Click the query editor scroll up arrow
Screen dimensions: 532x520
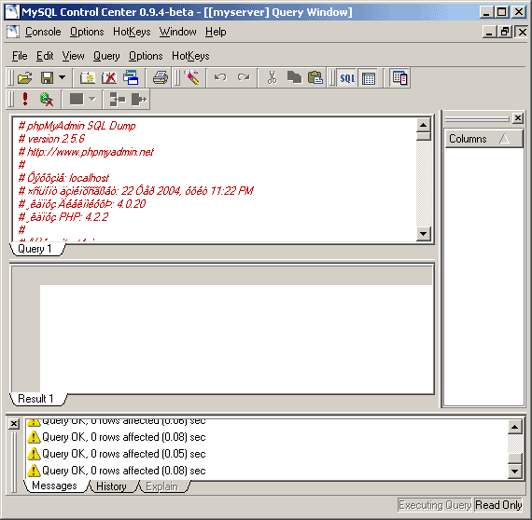423,125
